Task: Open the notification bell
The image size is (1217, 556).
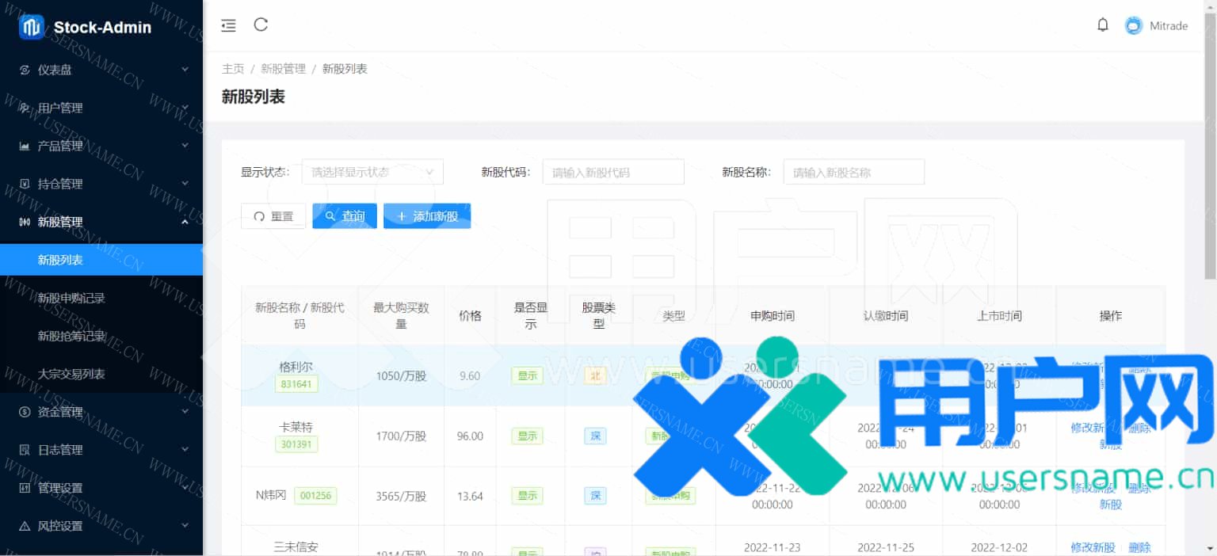Action: [1102, 25]
